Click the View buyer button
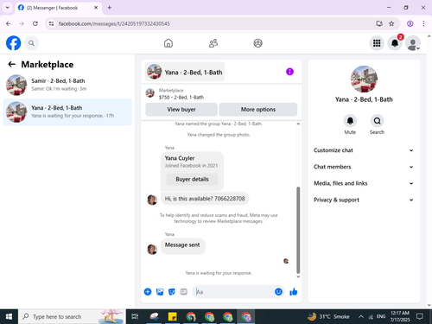432x324 pixels. pos(181,110)
